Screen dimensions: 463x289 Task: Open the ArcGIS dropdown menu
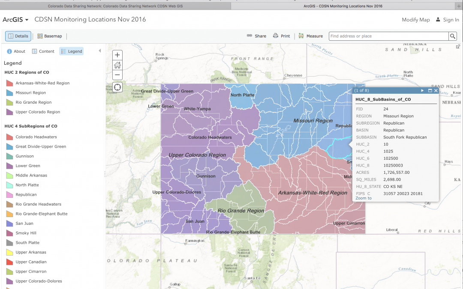click(x=15, y=20)
